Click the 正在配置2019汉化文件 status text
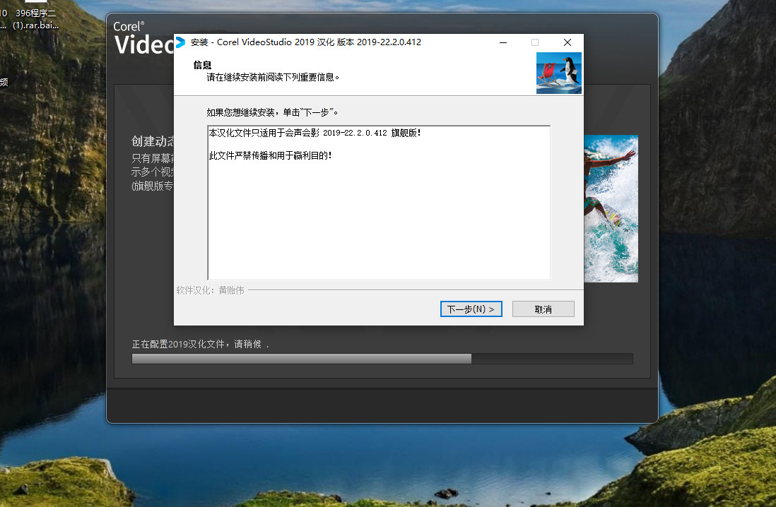Screen dimensions: 776x507 click(200, 344)
